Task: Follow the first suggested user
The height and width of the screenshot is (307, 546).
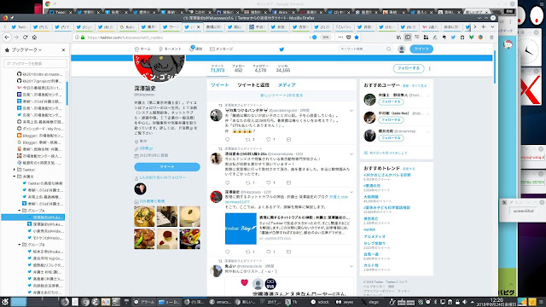Action: [x=391, y=101]
